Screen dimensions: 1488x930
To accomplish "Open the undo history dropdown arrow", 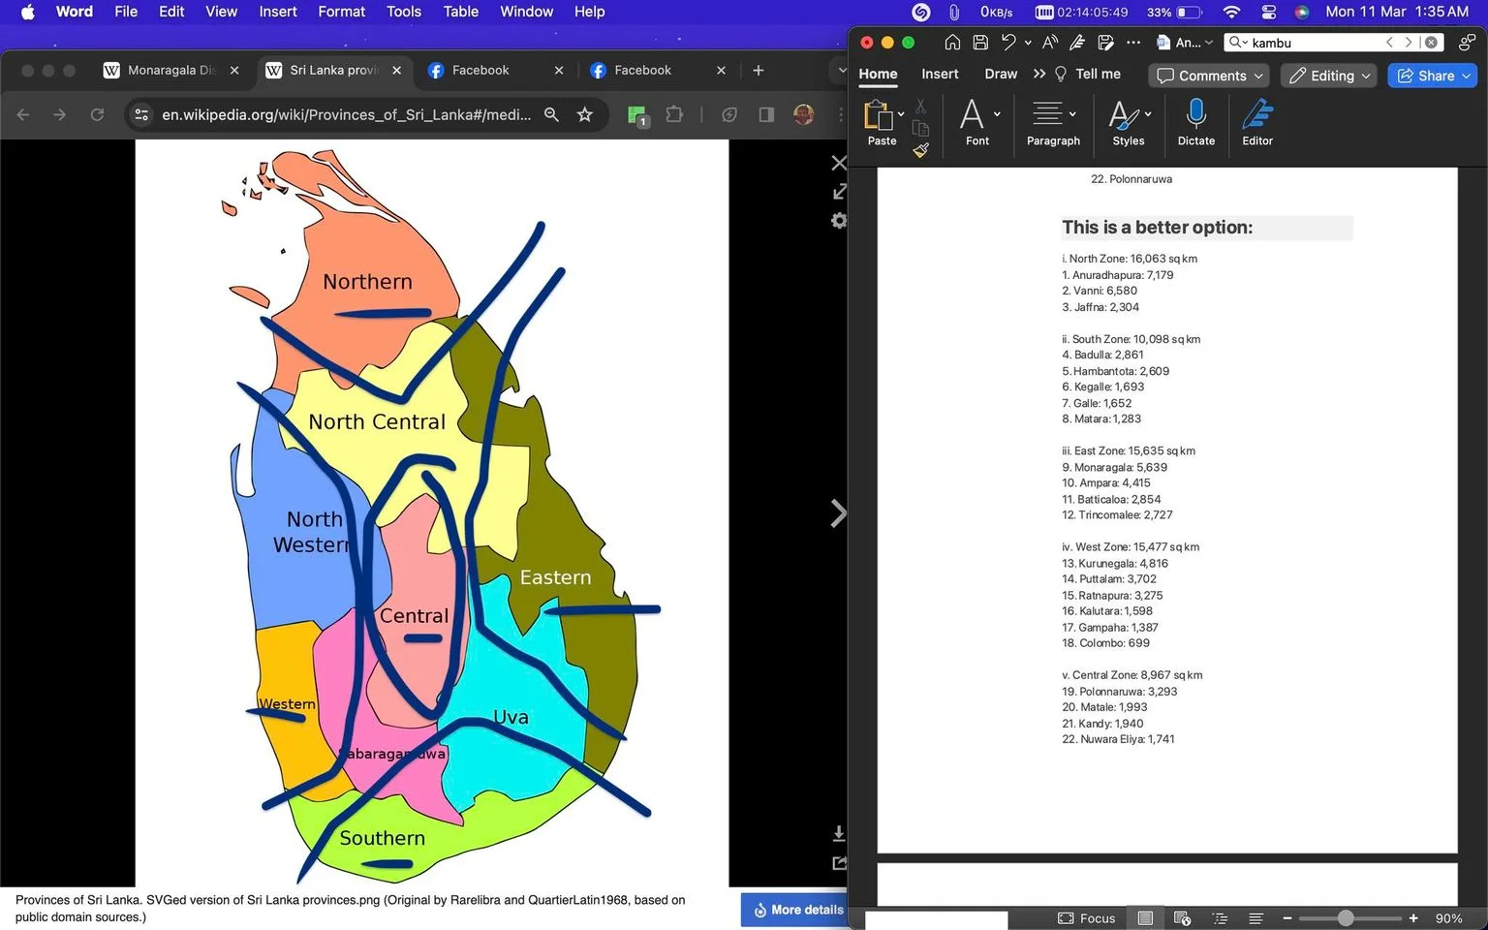I will tap(1028, 43).
